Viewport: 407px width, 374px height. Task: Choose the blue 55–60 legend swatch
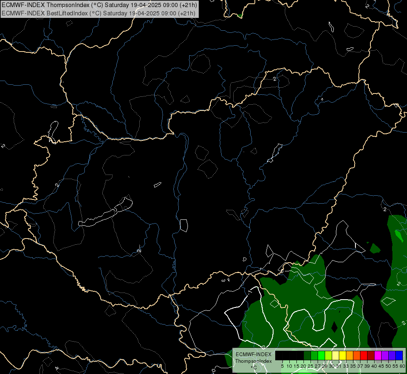point(399,355)
